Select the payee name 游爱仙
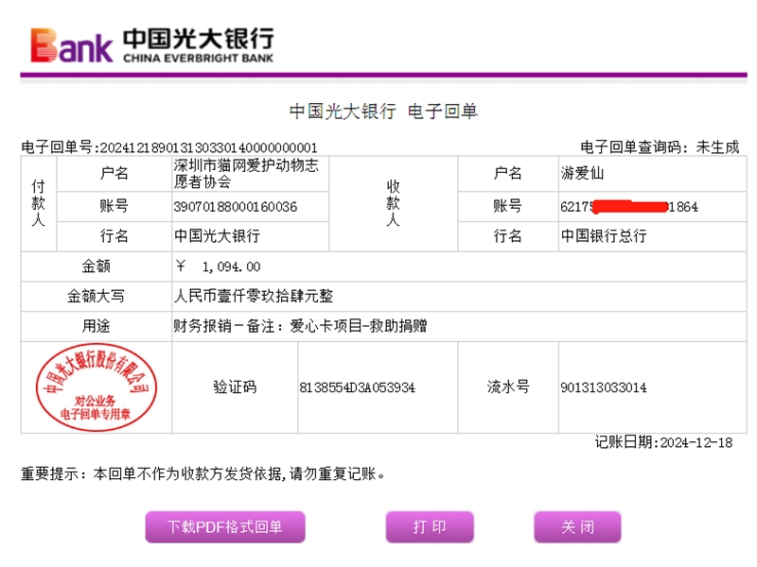 [582, 173]
